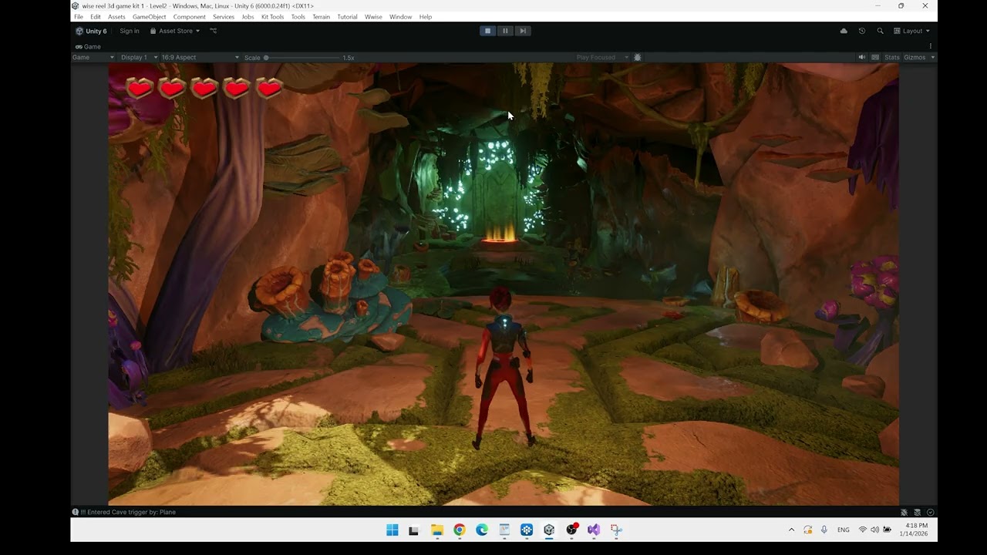Open the speaker volume tray icon
The width and height of the screenshot is (987, 555).
pos(874,530)
